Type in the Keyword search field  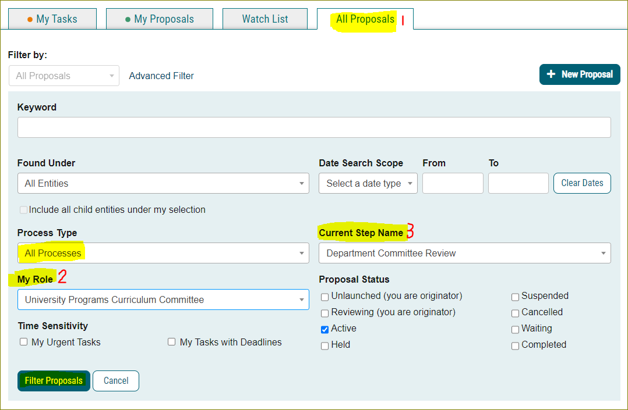(x=313, y=127)
